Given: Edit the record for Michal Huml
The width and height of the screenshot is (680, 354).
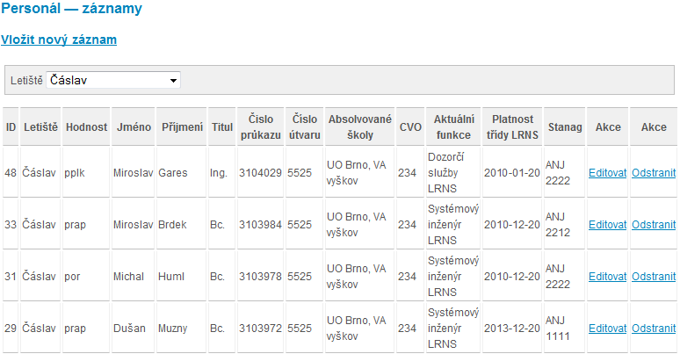Looking at the screenshot, I should pos(607,277).
